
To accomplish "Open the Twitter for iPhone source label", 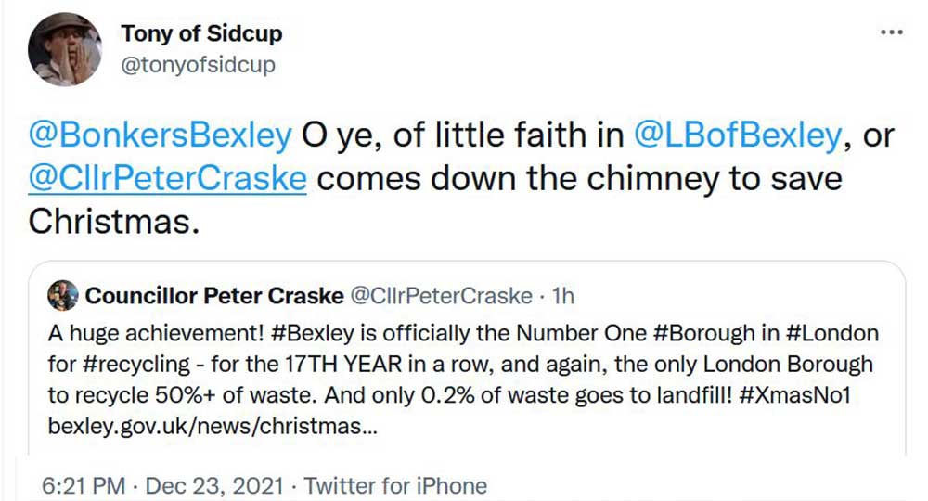I will click(x=395, y=485).
